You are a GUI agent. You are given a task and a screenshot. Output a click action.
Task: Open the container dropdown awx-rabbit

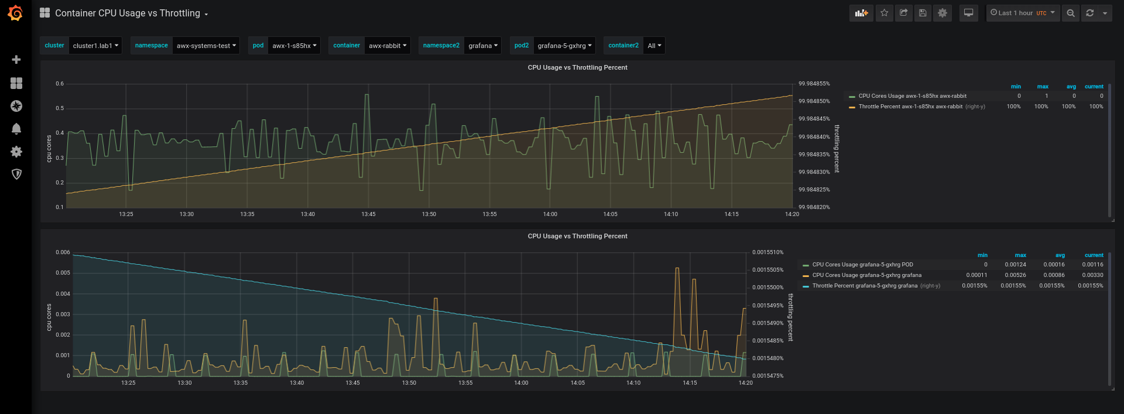click(x=387, y=45)
